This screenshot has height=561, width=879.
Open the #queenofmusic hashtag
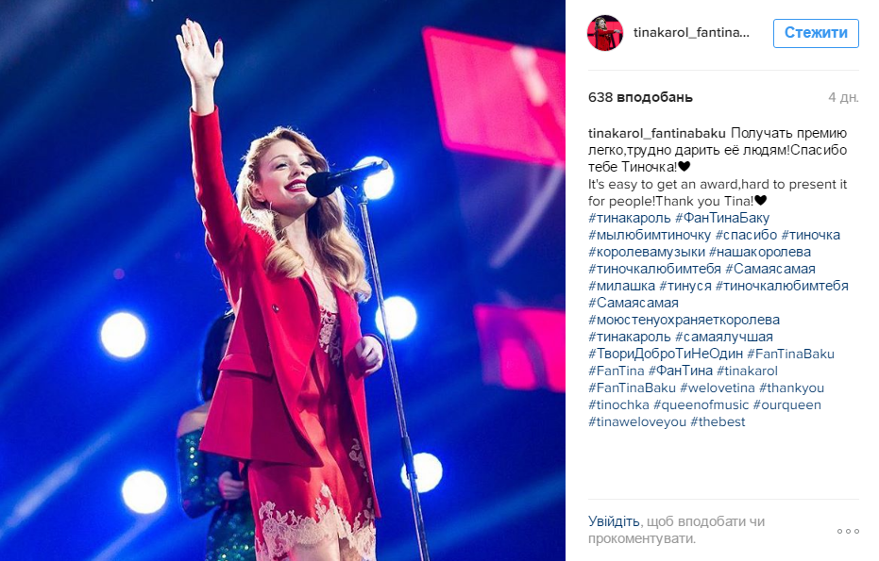(x=701, y=404)
